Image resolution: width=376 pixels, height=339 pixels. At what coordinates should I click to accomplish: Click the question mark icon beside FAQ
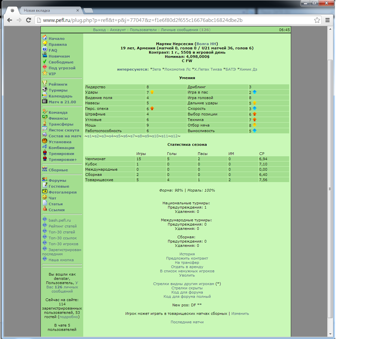(x=45, y=49)
